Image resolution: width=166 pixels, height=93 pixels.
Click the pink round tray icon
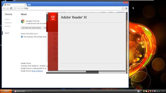coord(153,91)
